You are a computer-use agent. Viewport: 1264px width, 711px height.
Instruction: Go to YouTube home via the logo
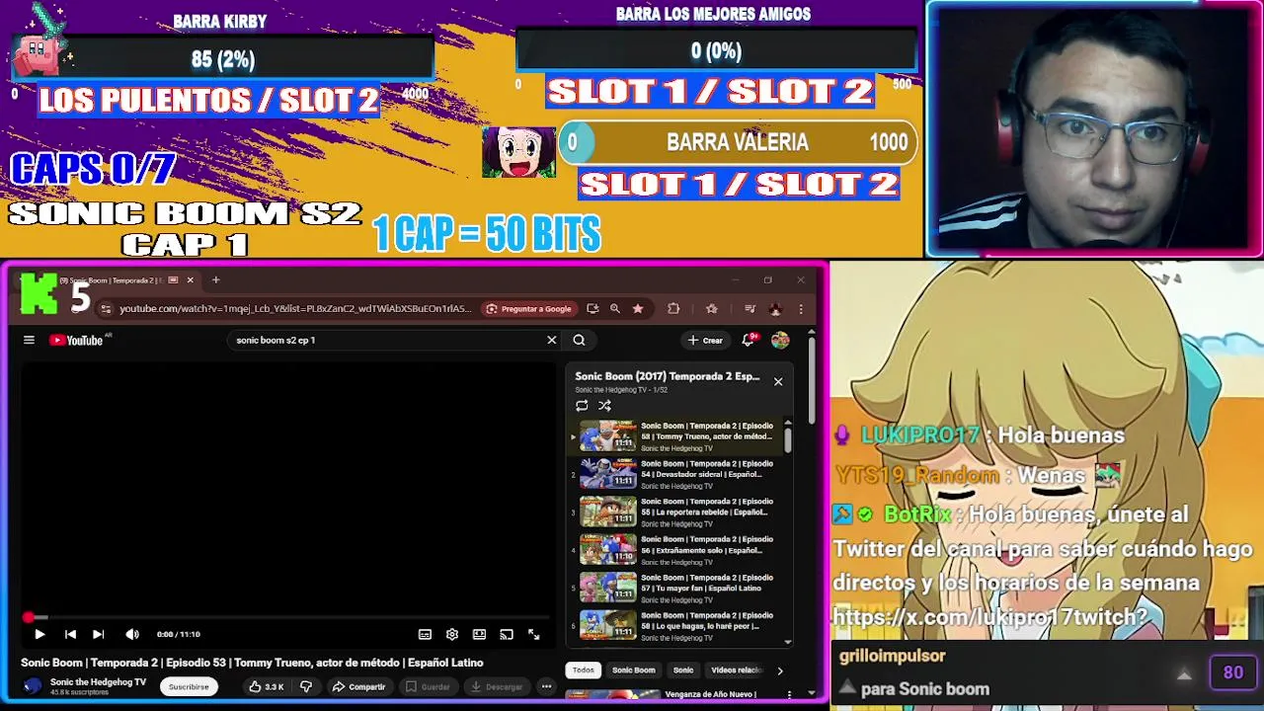coord(77,340)
